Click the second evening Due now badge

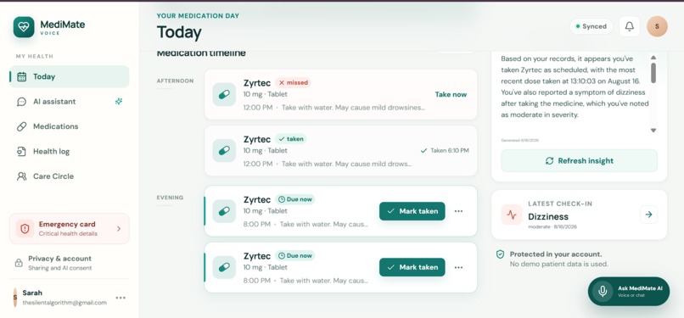pos(294,256)
